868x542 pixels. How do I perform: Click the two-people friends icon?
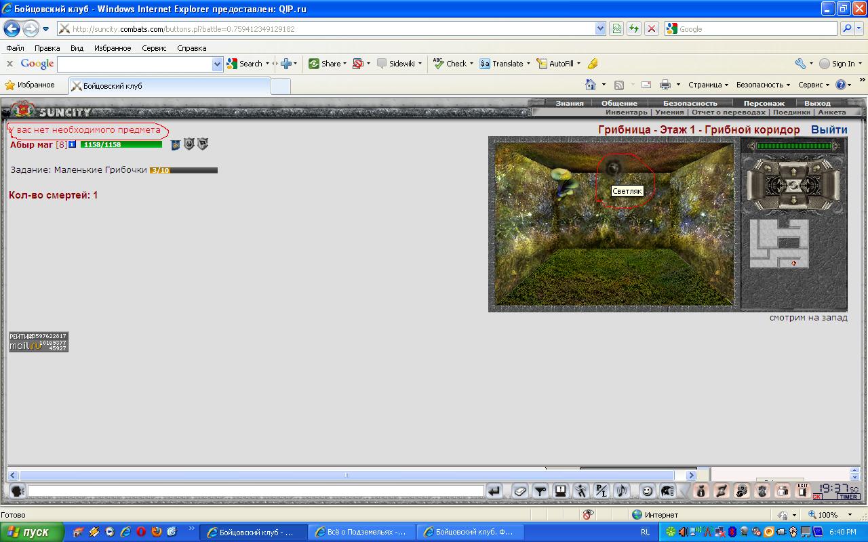pos(783,491)
